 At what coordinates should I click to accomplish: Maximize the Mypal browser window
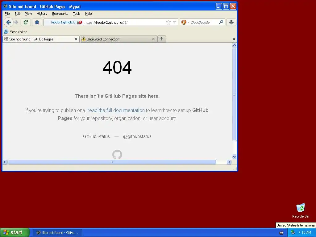click(226, 6)
